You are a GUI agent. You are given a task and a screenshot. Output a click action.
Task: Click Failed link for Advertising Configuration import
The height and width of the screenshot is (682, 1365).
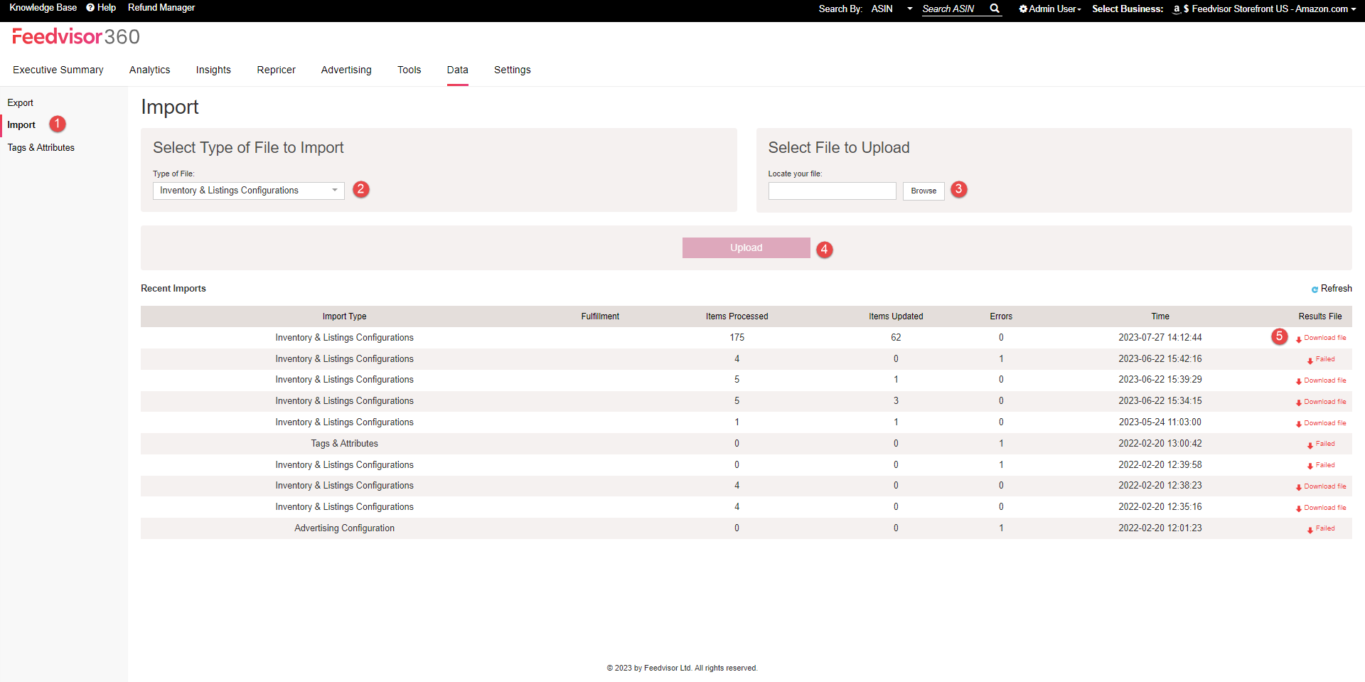point(1321,528)
